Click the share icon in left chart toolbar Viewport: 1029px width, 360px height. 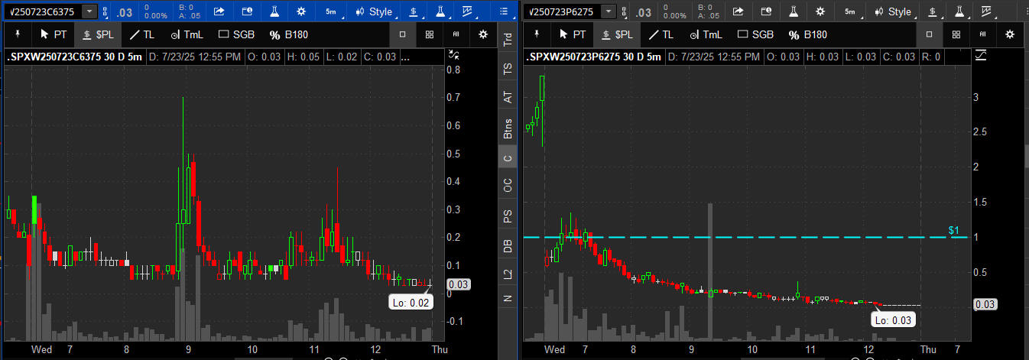(x=219, y=11)
